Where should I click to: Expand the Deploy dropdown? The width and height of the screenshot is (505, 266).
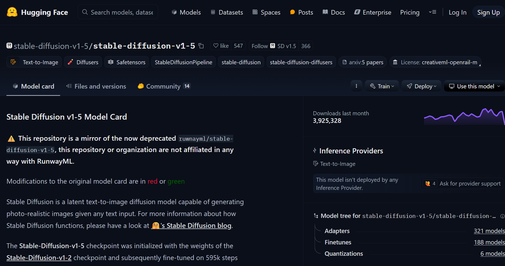tap(421, 86)
